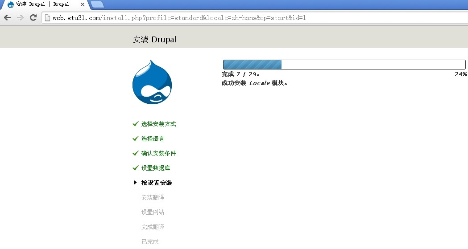Select the current step 按设置安装
This screenshot has height=249, width=468.
coord(157,183)
